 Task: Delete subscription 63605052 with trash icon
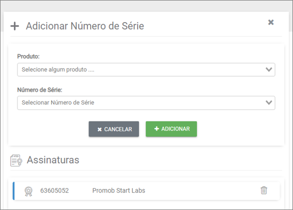point(264,191)
